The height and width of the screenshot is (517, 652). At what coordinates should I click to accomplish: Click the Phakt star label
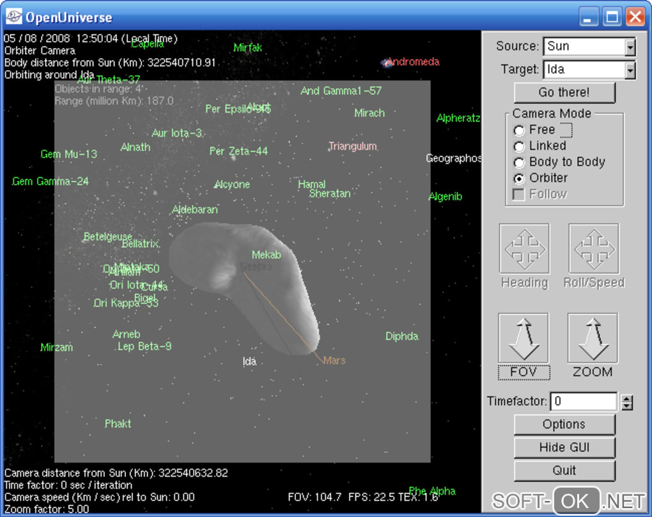pos(118,424)
